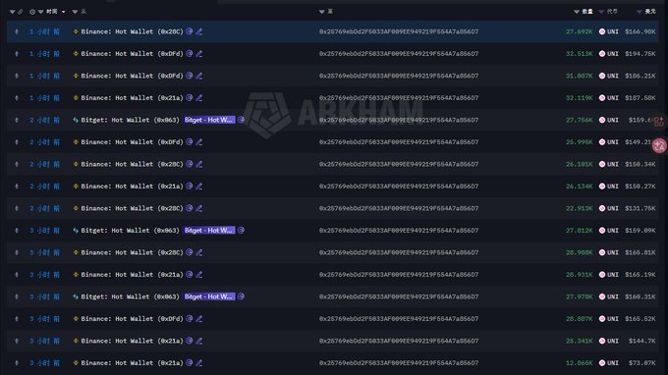Click the UNI label in the $165.19K row

tap(613, 275)
